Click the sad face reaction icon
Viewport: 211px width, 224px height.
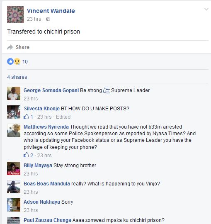click(x=17, y=61)
